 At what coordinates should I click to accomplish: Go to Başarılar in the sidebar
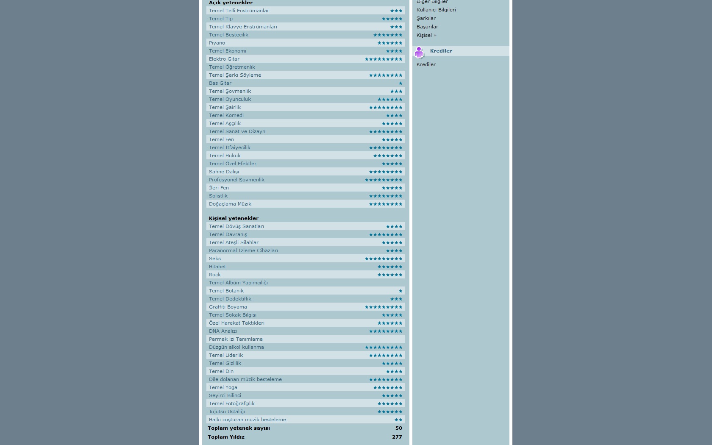tap(427, 27)
